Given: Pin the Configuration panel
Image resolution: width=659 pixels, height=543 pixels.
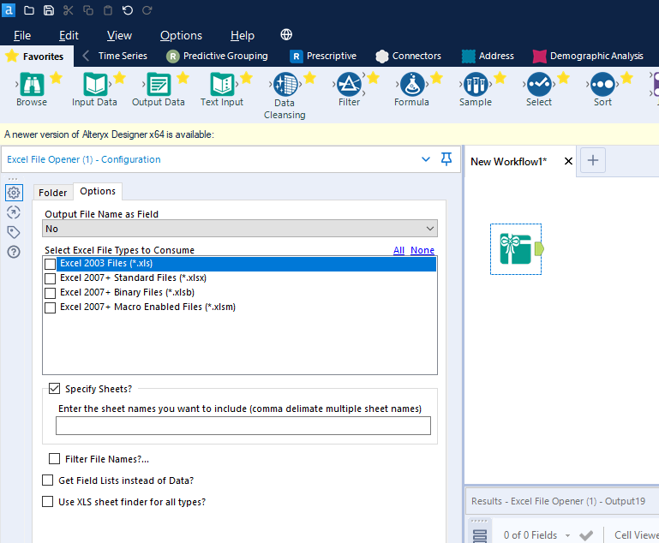Looking at the screenshot, I should [x=446, y=159].
